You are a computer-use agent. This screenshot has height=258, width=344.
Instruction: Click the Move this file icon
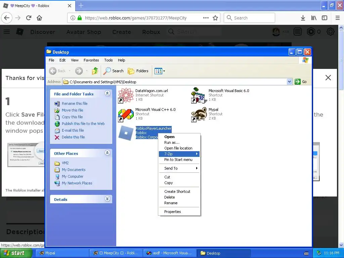[57, 110]
